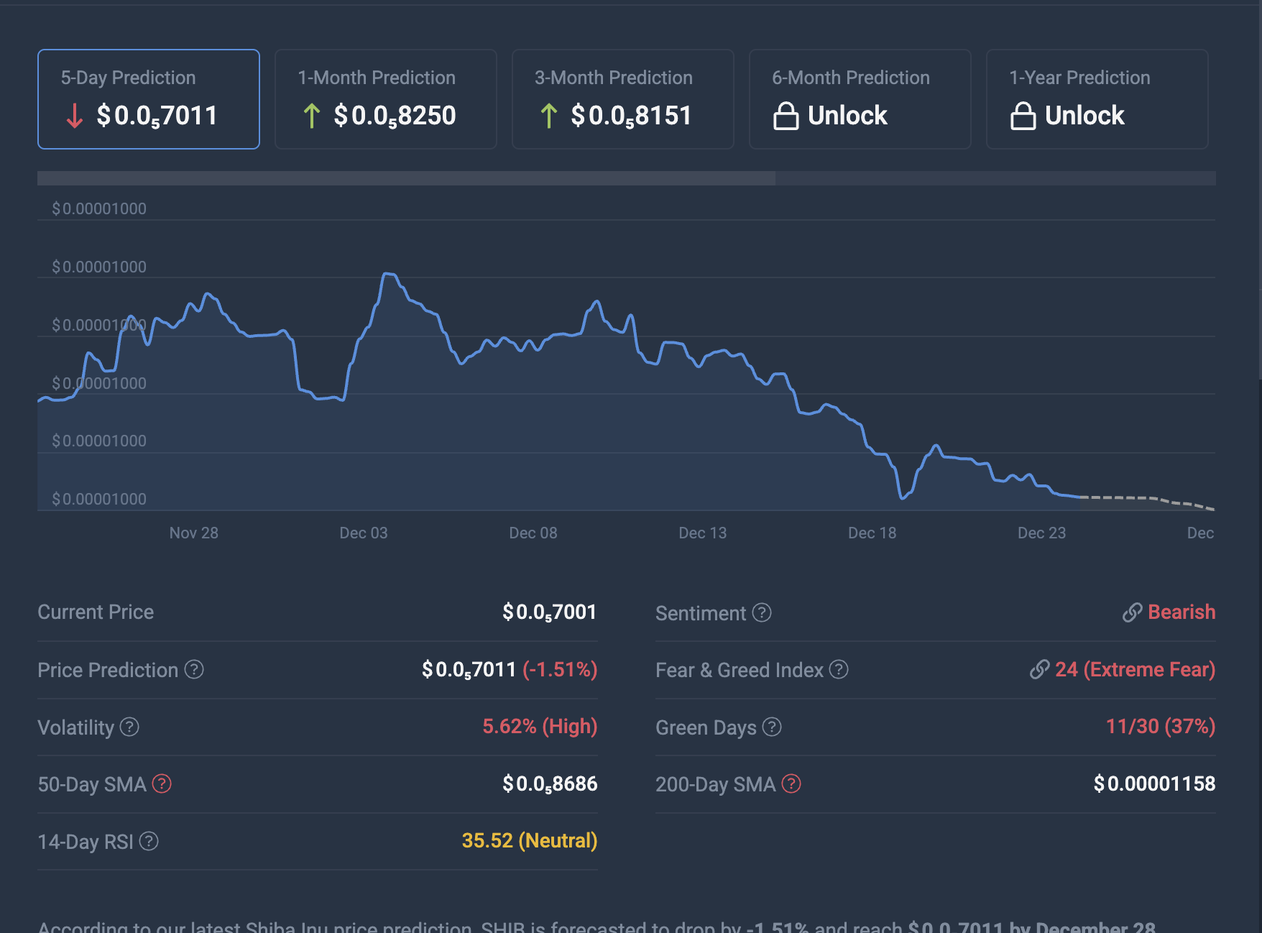Open the help tooltip next to Volatility

tap(131, 727)
